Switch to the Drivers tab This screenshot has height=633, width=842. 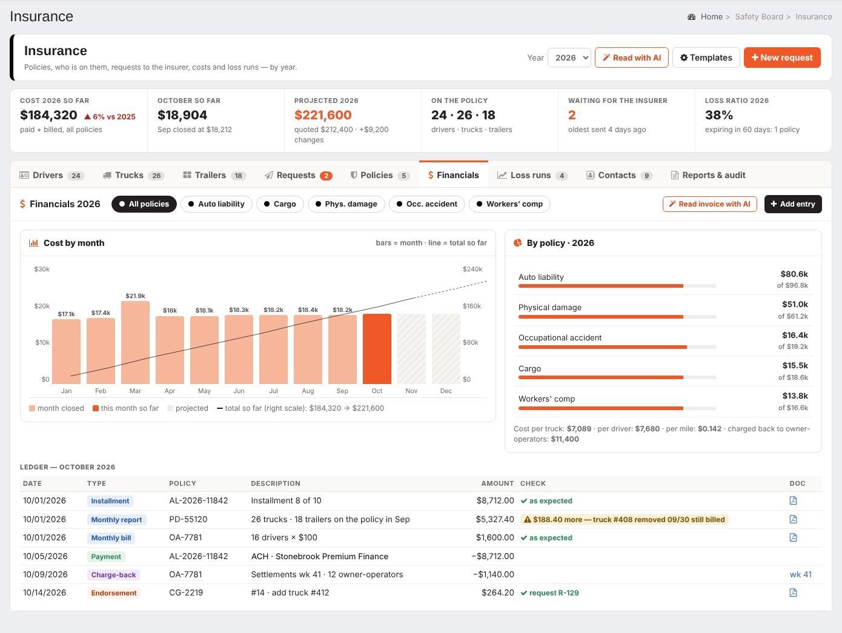(x=52, y=175)
